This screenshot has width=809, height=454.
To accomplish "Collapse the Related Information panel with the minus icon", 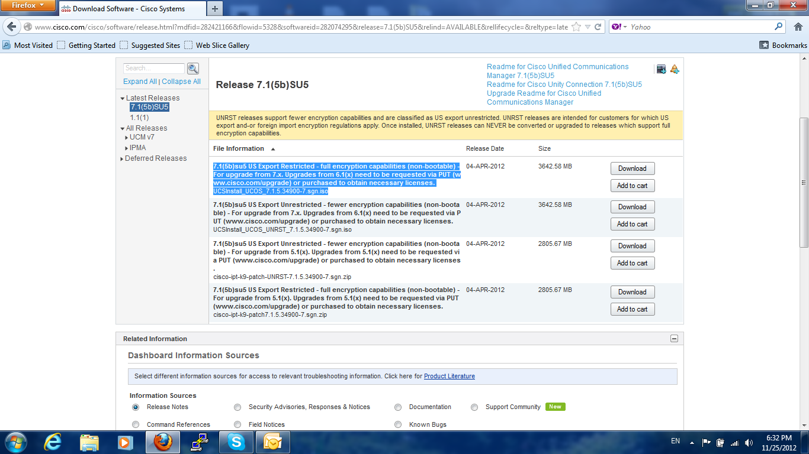I will coord(674,339).
